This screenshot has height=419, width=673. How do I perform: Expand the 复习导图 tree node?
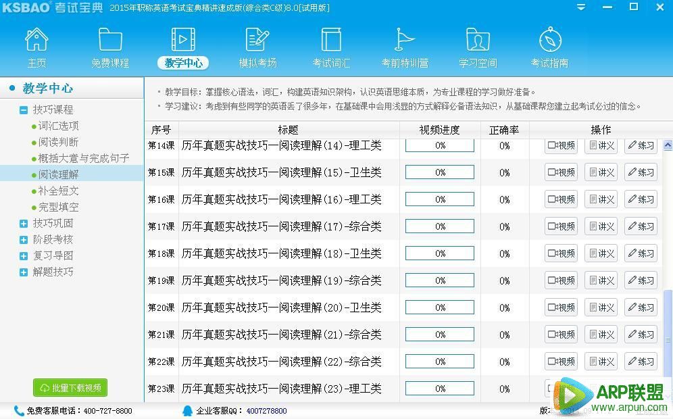pyautogui.click(x=24, y=256)
